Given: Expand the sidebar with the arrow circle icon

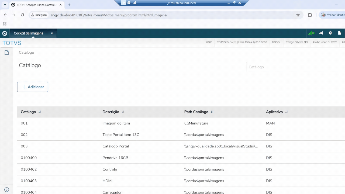Looking at the screenshot, I should pyautogui.click(x=7, y=190).
